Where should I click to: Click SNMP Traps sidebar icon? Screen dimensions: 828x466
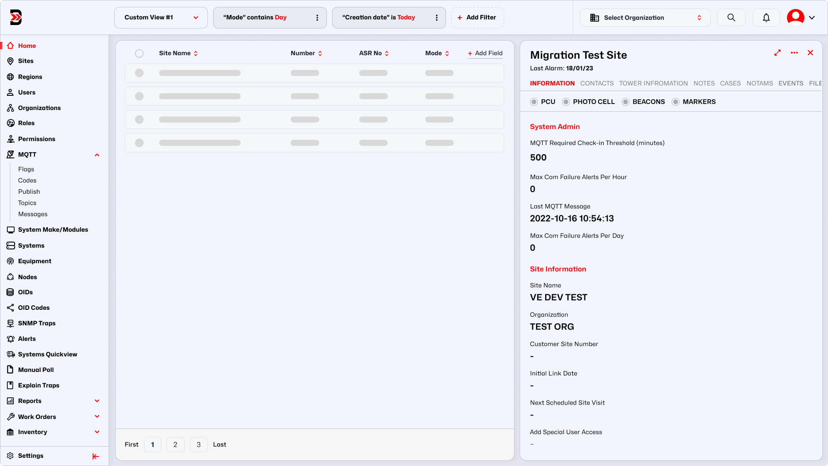tap(10, 323)
